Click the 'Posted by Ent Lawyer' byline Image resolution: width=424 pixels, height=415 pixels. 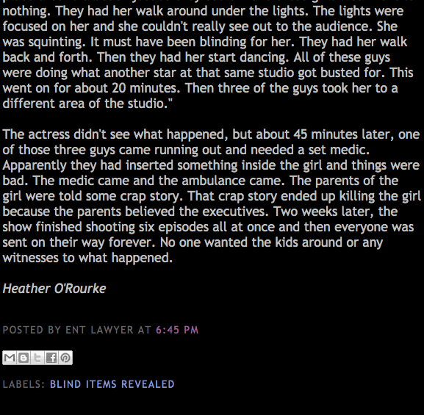click(x=68, y=330)
